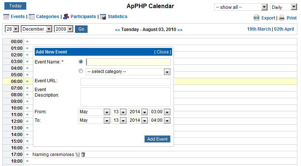Screen dimensions: 301x166
Task: Click the CSV Export icon
Action: click(256, 18)
